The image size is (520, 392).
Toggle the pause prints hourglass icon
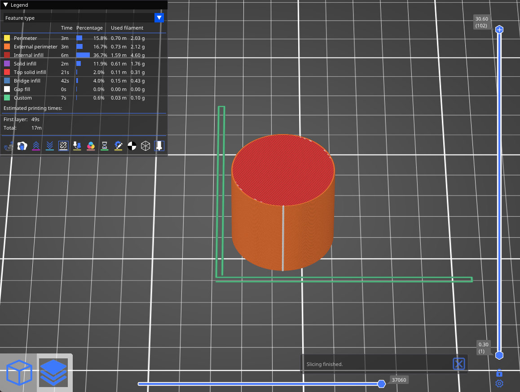coord(105,146)
